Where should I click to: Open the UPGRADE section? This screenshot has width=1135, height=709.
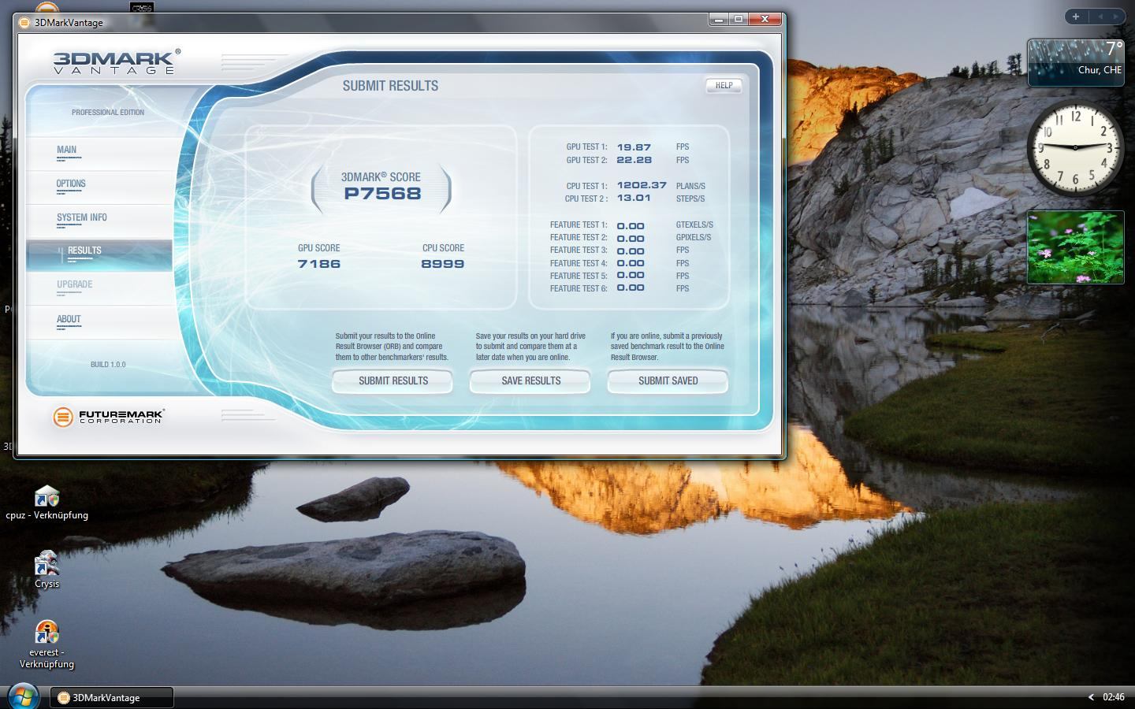point(99,289)
